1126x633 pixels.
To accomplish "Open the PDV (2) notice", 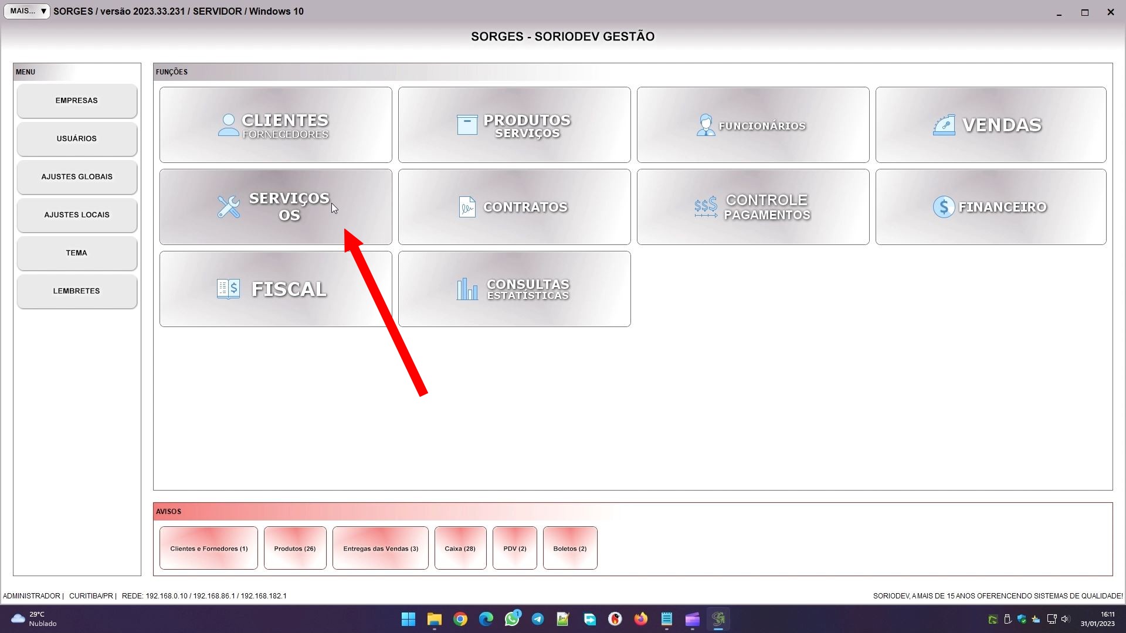I will coord(515,549).
